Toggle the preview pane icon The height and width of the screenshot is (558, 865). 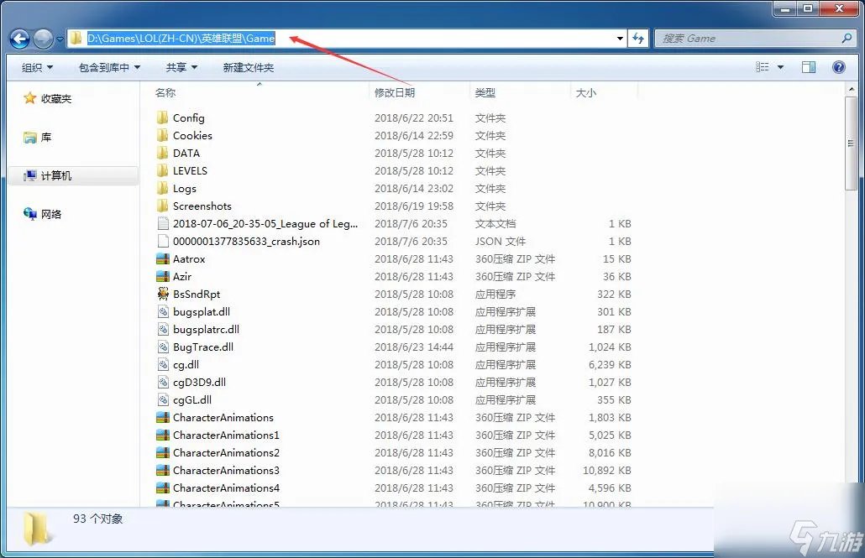[808, 67]
